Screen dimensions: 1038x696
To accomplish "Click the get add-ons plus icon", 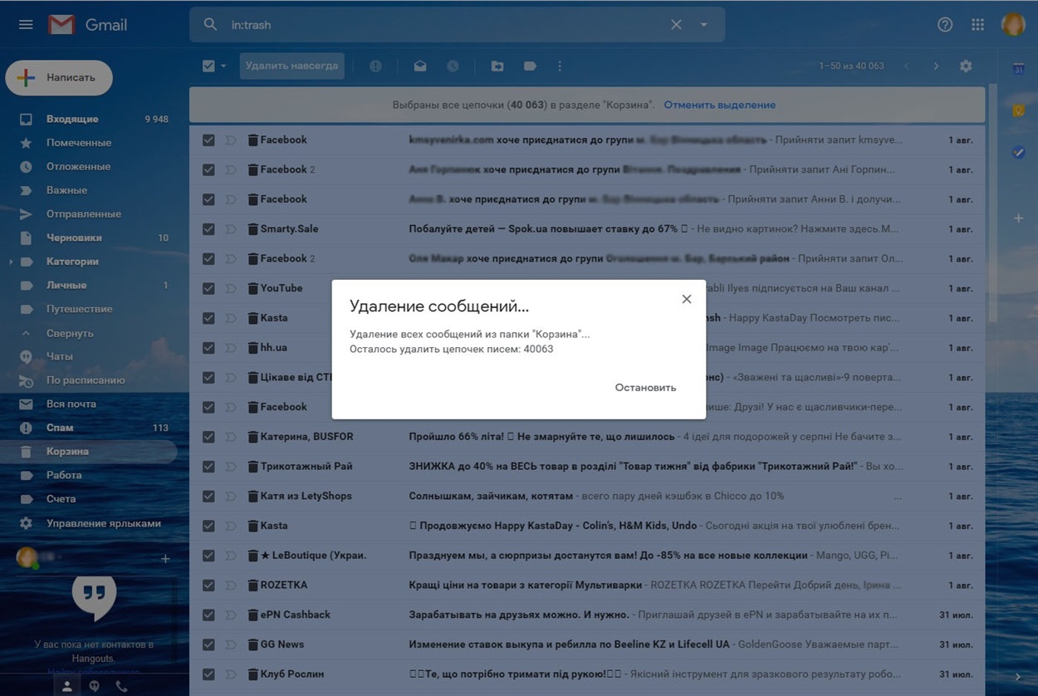I will 1018,218.
